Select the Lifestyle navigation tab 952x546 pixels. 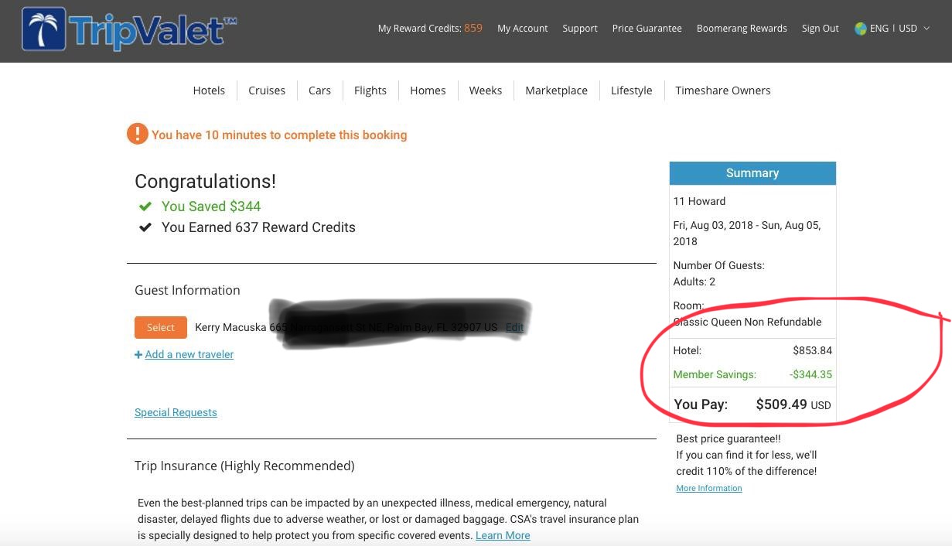tap(631, 90)
